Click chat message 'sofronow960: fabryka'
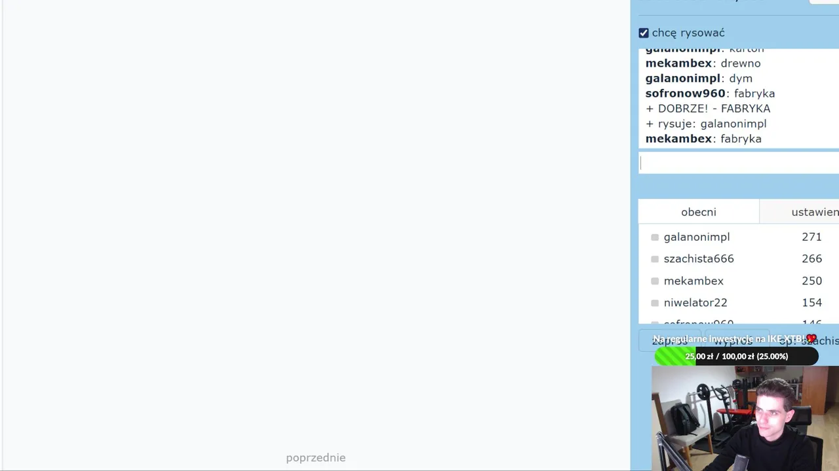 (x=710, y=94)
